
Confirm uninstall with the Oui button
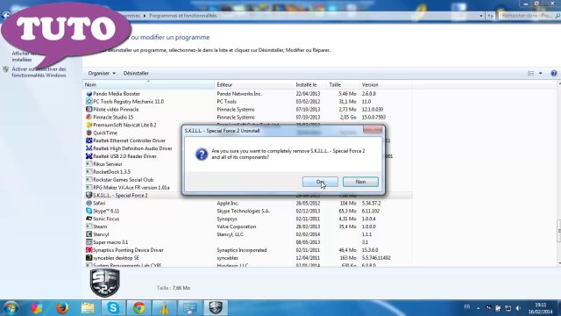click(x=320, y=182)
